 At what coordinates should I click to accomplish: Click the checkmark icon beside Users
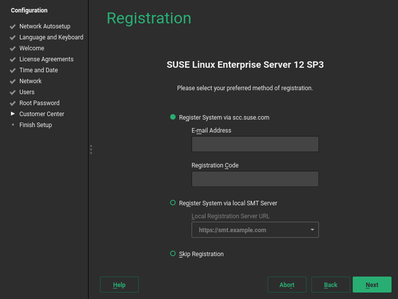(13, 92)
